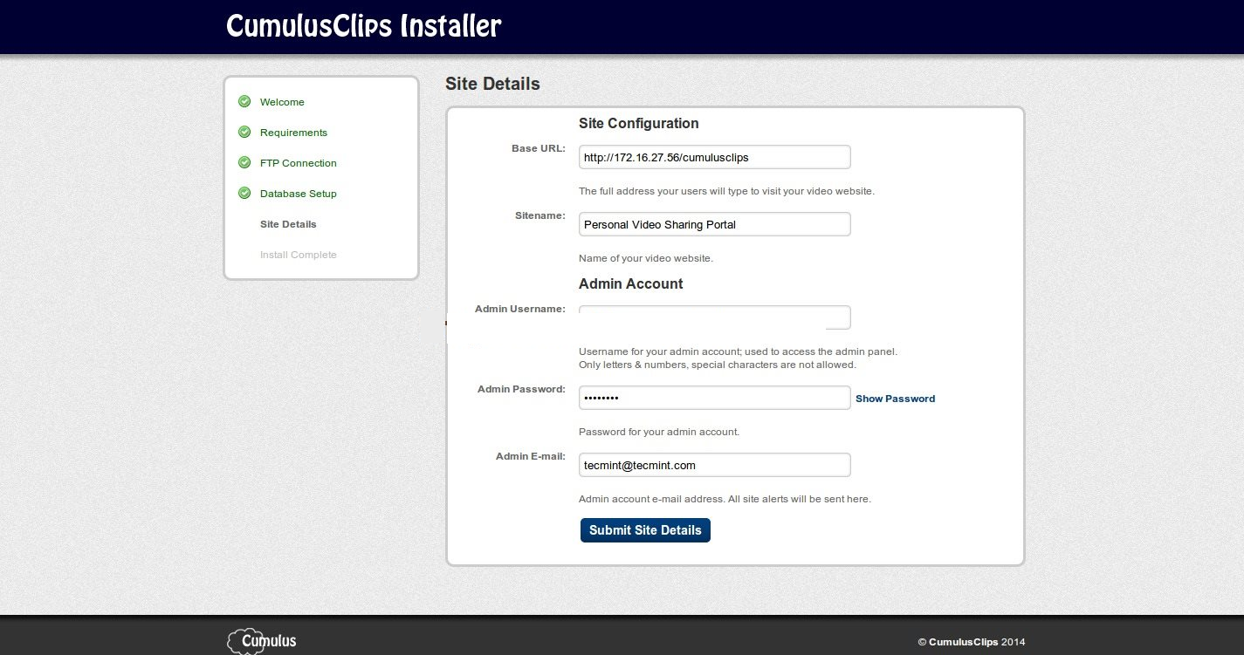Click the green checkmark beside Requirements
Screen dimensions: 1244x655
[244, 133]
